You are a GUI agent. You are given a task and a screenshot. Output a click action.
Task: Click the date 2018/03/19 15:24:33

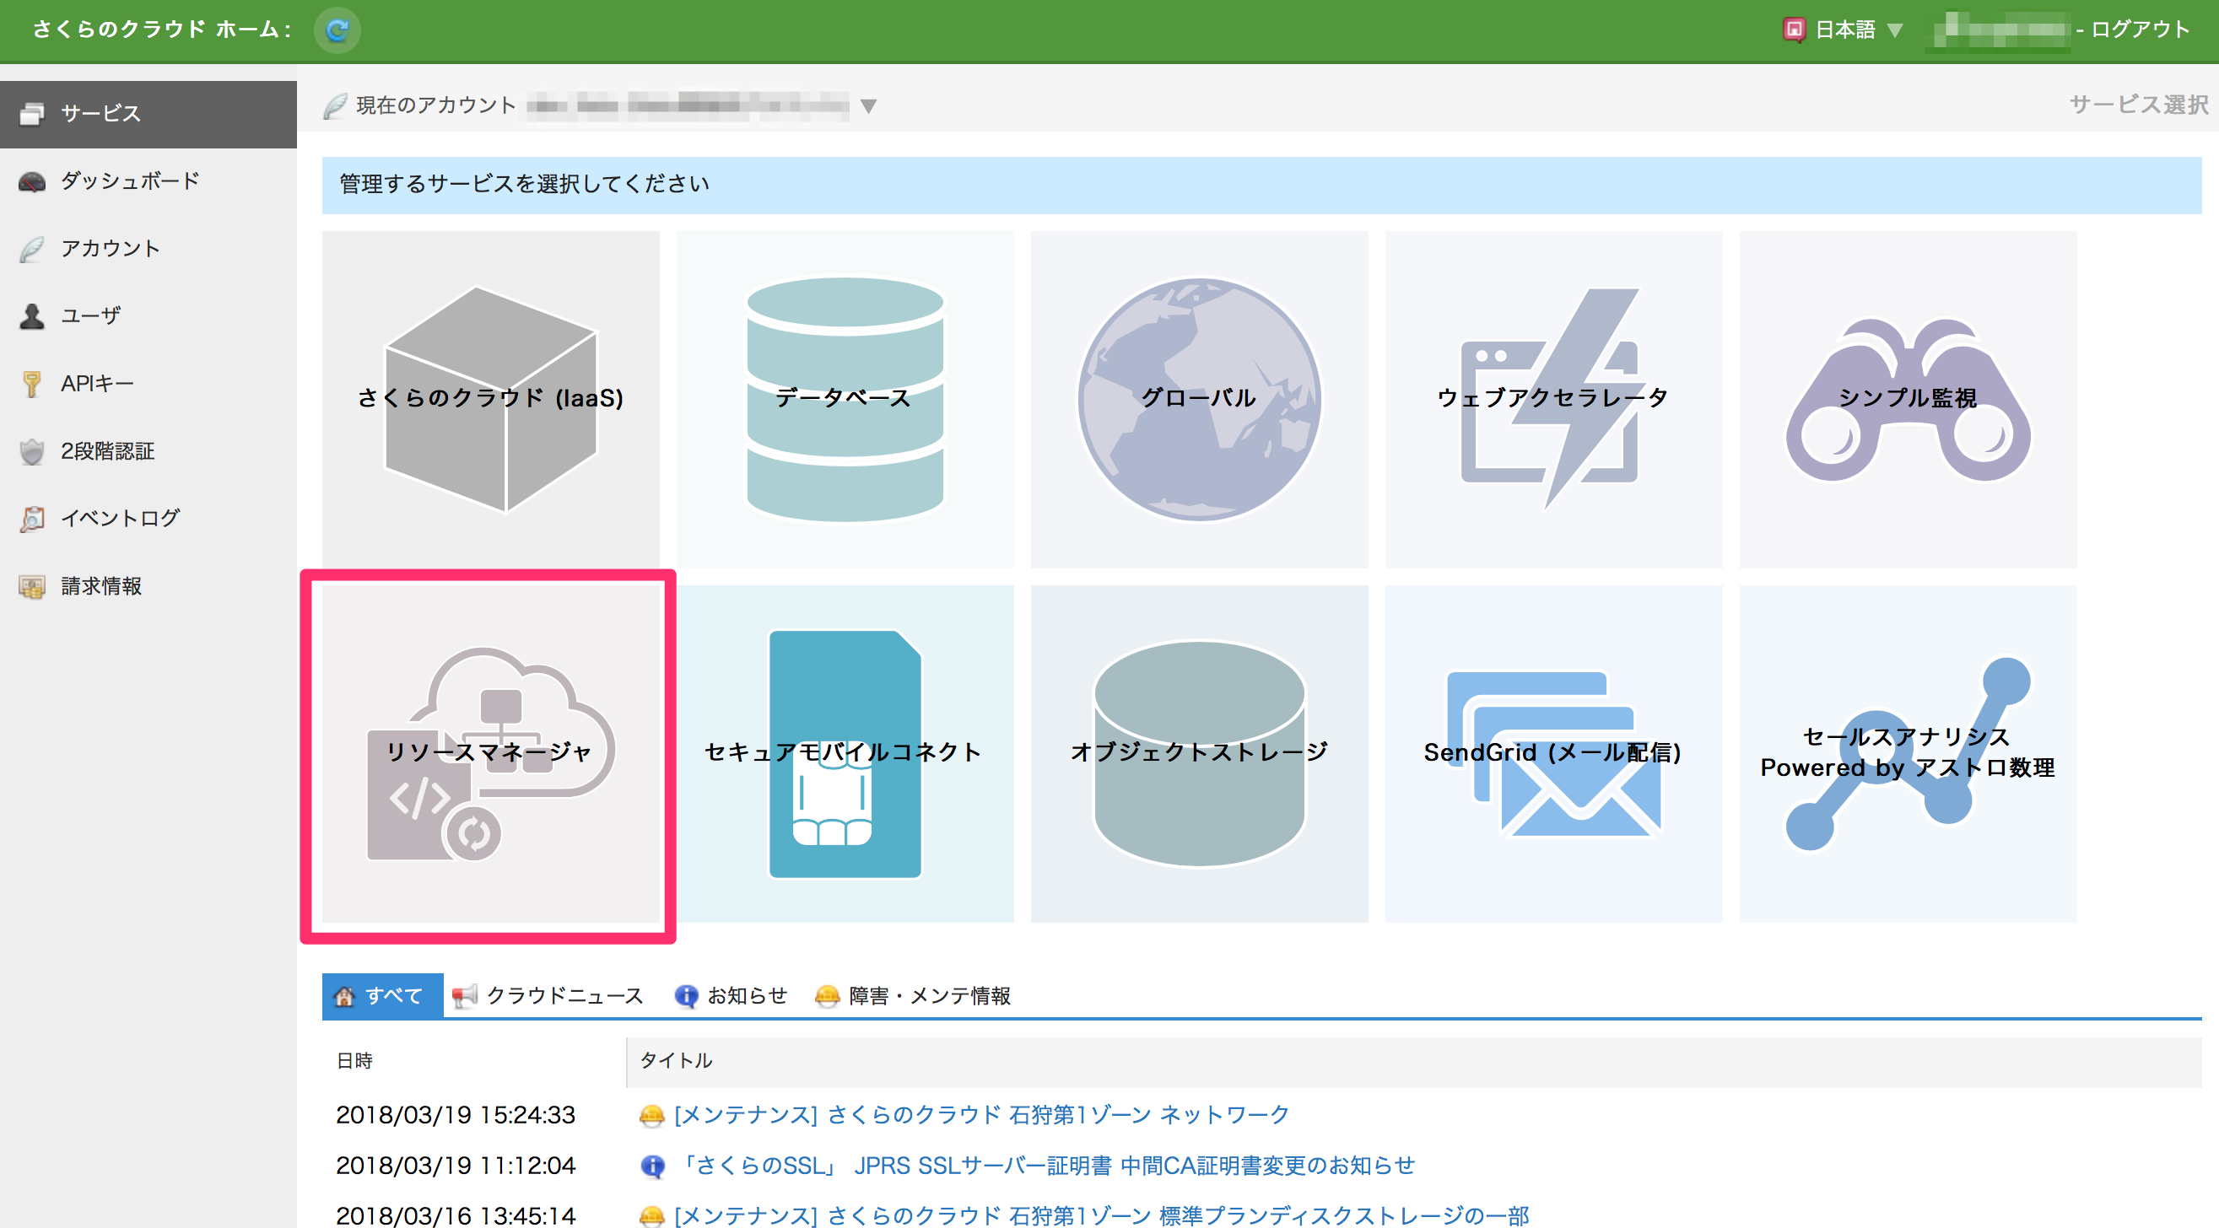(x=456, y=1114)
